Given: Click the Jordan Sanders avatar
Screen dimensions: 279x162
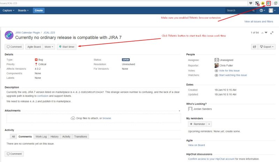Looking at the screenshot, I should coord(190,109).
